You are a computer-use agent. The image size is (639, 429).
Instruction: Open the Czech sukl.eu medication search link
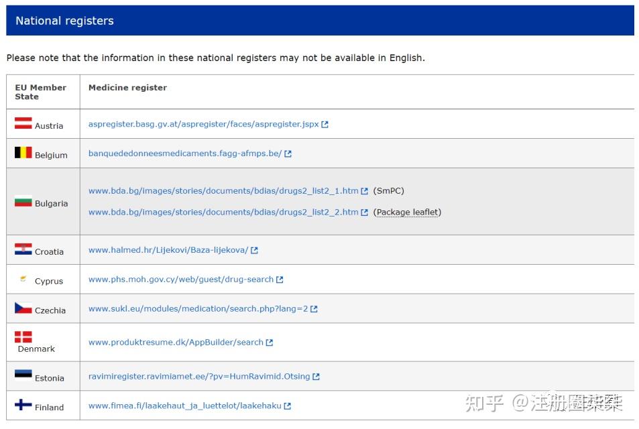click(x=197, y=308)
